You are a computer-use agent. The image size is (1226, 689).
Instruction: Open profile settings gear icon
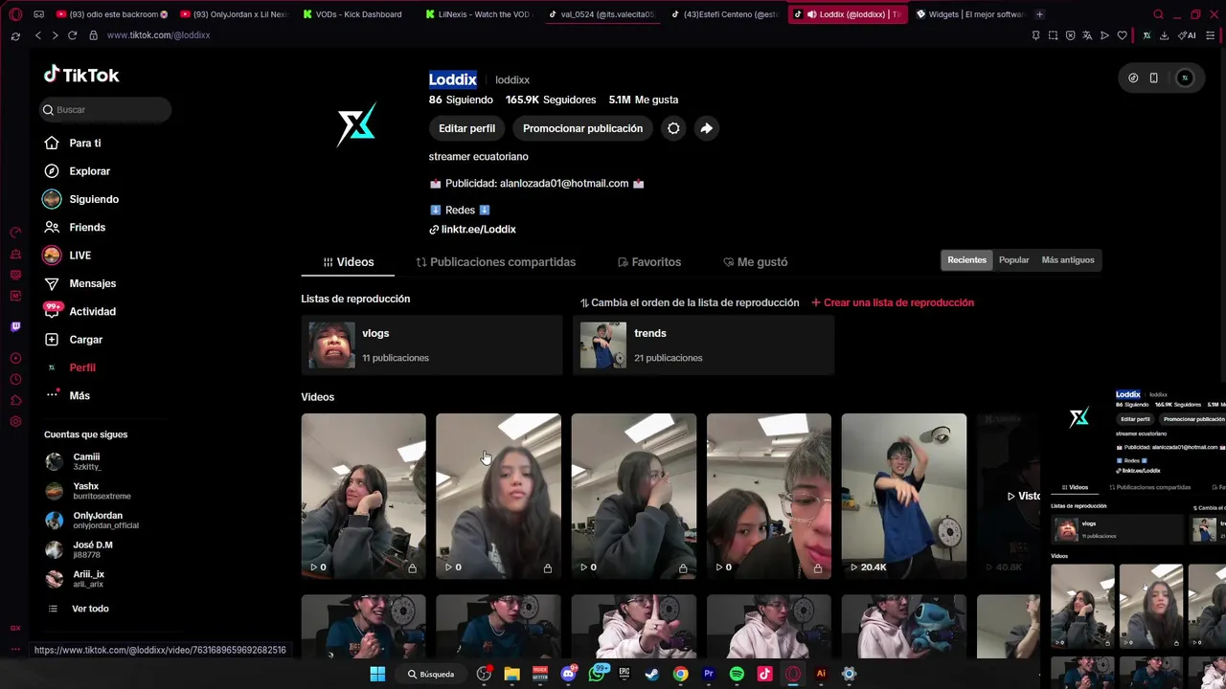pos(673,128)
